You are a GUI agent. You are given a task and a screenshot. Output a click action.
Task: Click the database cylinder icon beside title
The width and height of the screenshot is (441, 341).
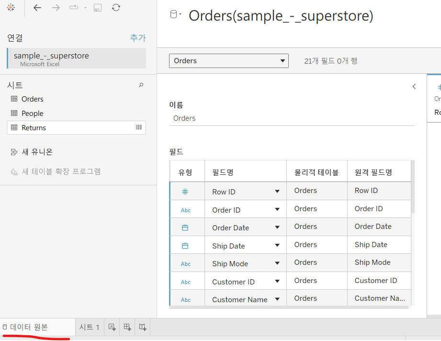coord(173,14)
